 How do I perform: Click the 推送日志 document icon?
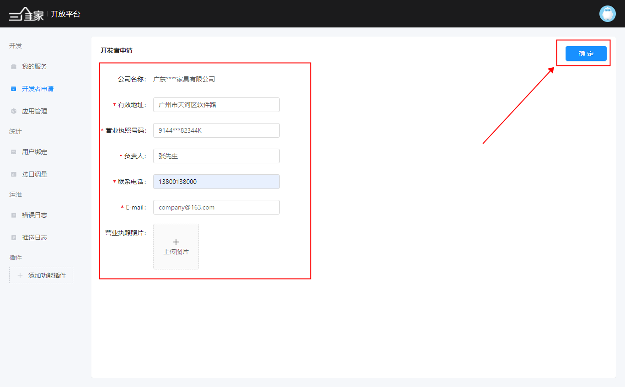coord(14,237)
